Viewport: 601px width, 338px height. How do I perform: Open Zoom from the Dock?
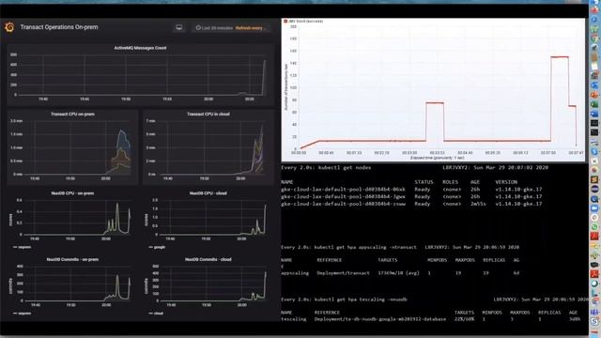click(594, 207)
